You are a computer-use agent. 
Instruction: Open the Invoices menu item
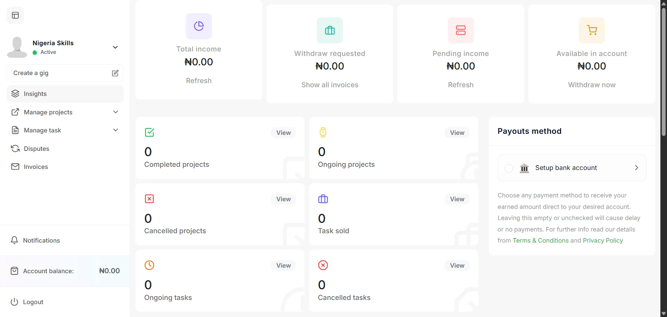pos(36,167)
